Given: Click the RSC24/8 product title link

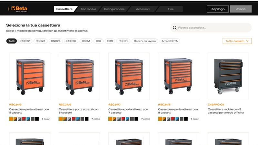Looking at the screenshot, I should (164, 104).
